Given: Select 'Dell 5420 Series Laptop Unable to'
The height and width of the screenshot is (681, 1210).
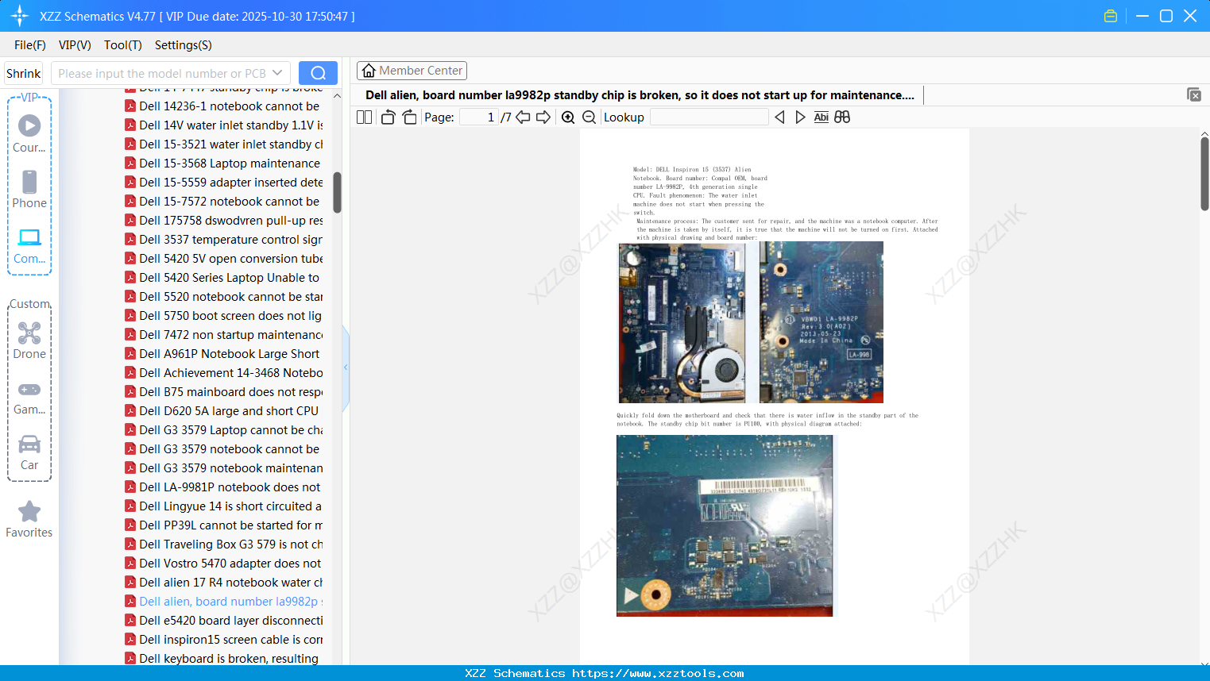Looking at the screenshot, I should click(224, 278).
